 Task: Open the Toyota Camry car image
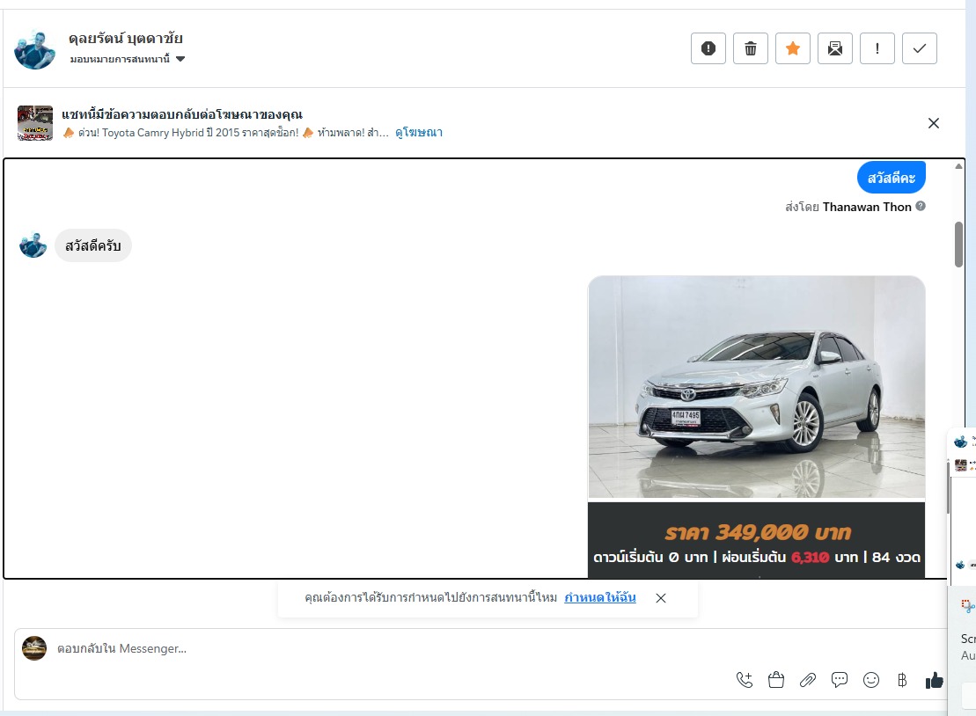point(756,387)
